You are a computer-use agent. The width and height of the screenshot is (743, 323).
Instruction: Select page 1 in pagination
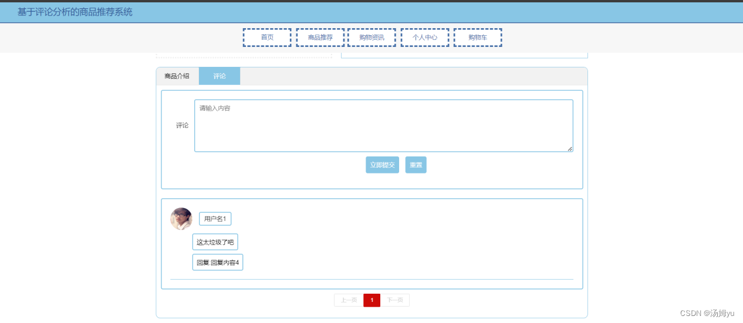pyautogui.click(x=372, y=300)
